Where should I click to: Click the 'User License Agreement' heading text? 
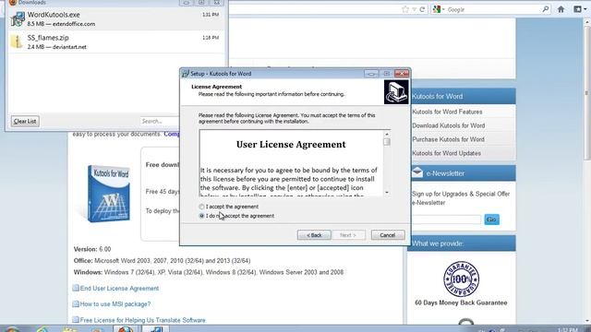pyautogui.click(x=291, y=145)
